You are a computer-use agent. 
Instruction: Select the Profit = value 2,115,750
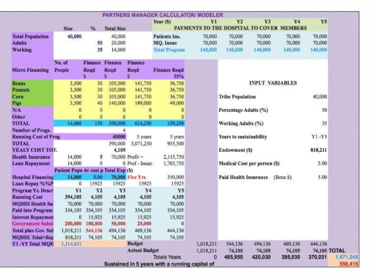(x=173, y=157)
